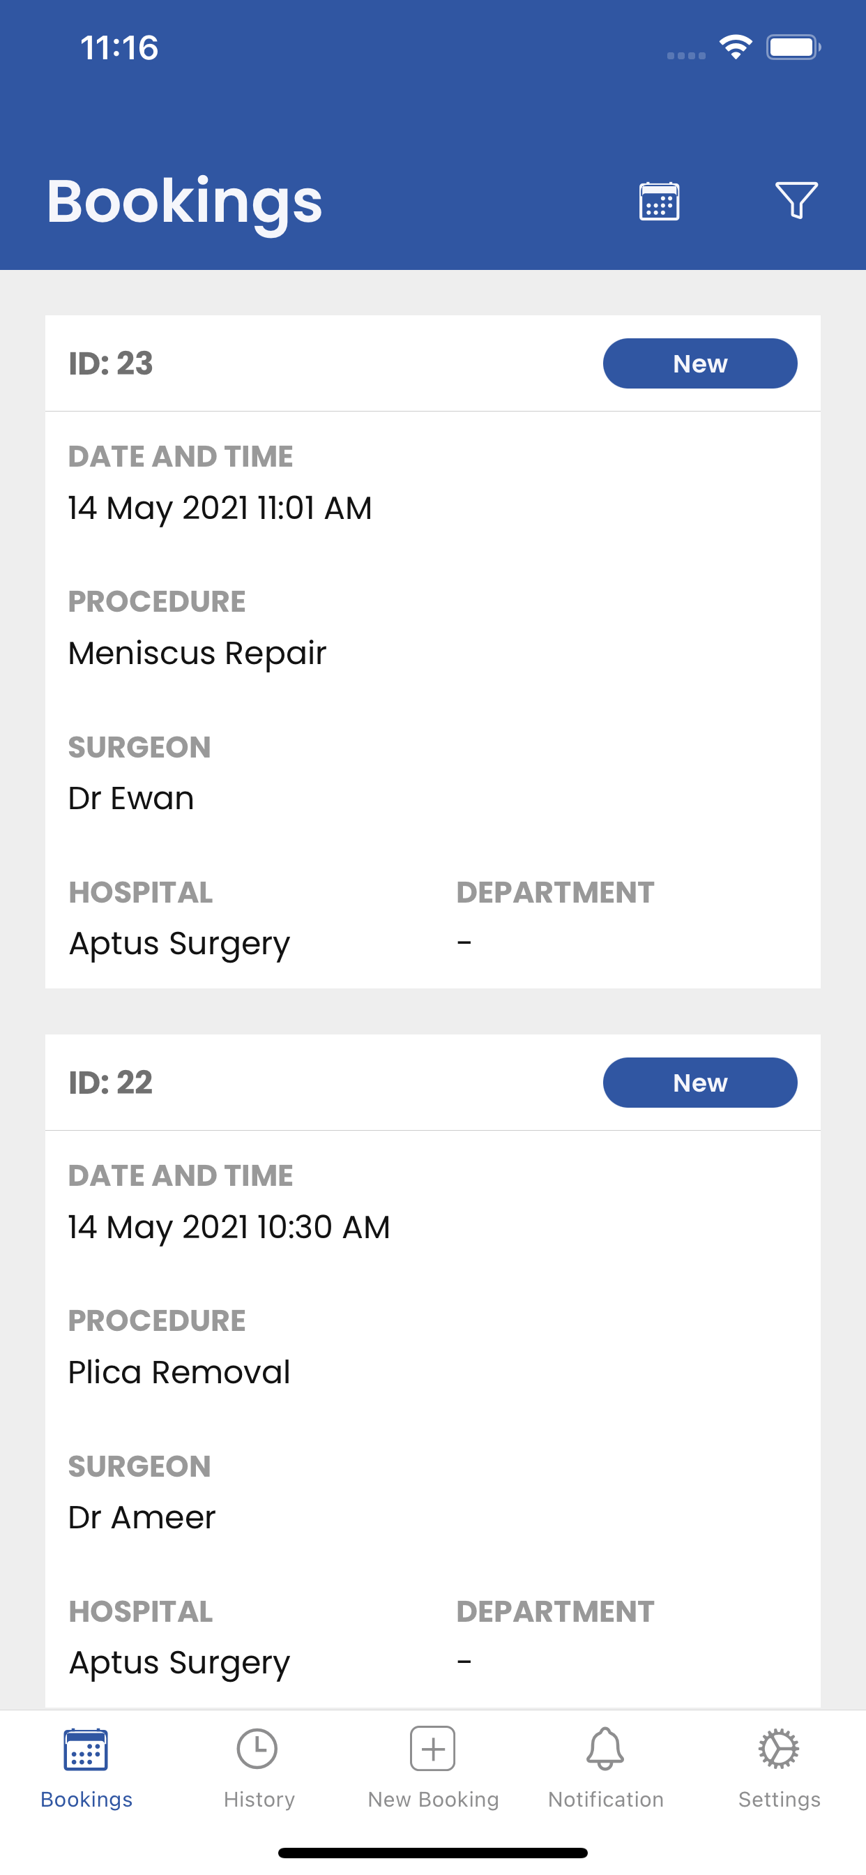Open the History clock icon

(x=257, y=1749)
